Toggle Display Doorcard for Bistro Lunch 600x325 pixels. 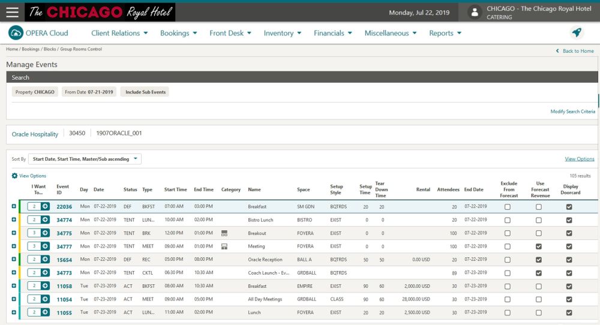[569, 220]
